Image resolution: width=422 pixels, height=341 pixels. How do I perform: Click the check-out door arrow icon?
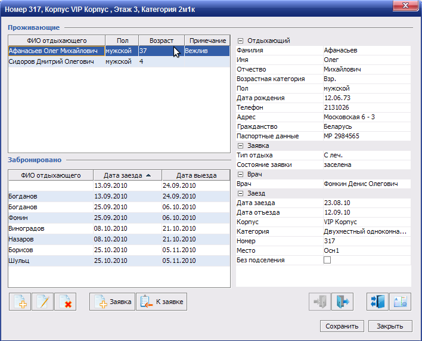coord(342,302)
